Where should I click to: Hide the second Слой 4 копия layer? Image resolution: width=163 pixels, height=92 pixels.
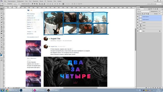(x=138, y=19)
